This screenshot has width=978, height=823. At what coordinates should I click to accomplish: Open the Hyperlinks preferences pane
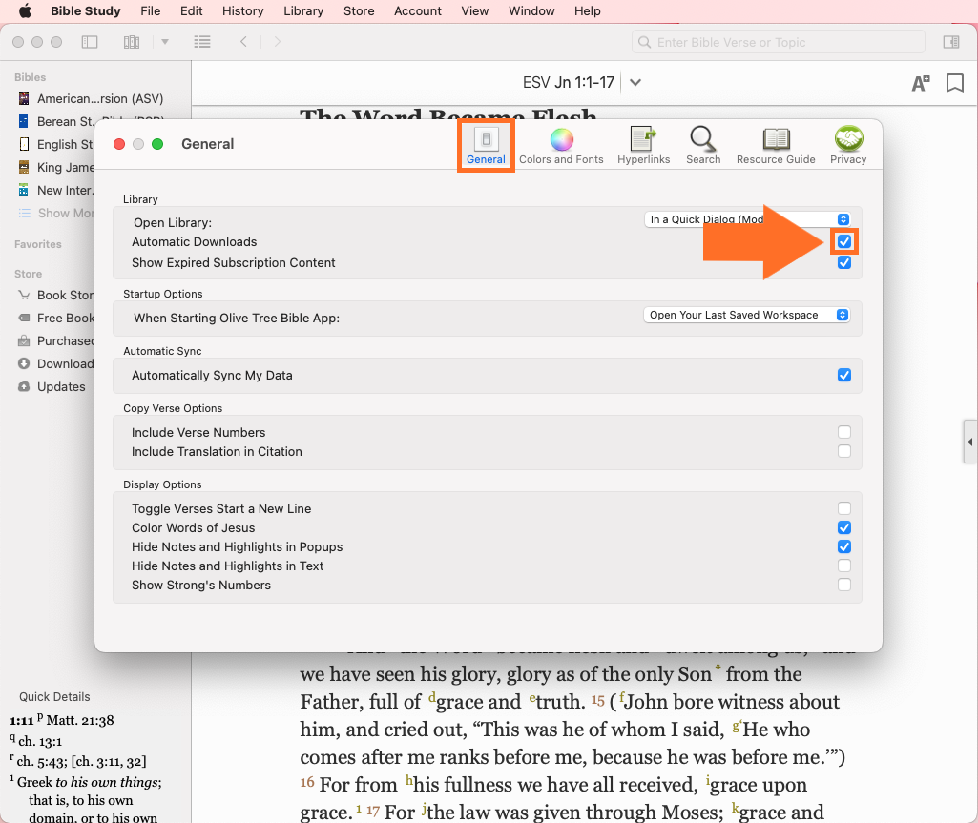[x=643, y=146]
